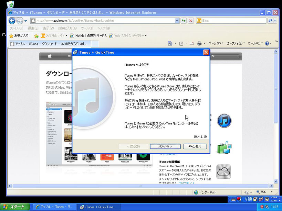The width and height of the screenshot is (282, 211).
Task: Open the ツール(O) command menu
Action: (255, 43)
